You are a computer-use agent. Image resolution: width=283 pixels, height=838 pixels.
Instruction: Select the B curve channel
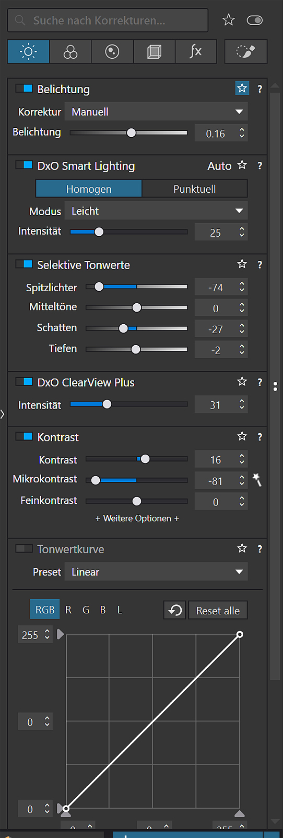[x=103, y=610]
